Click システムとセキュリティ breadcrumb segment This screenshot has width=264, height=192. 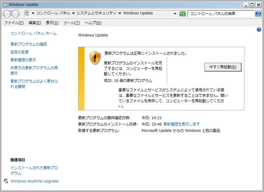click(96, 13)
